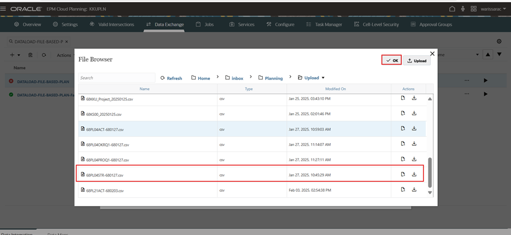This screenshot has width=511, height=235.
Task: Open the accessibility settings icon
Action: pyautogui.click(x=463, y=9)
